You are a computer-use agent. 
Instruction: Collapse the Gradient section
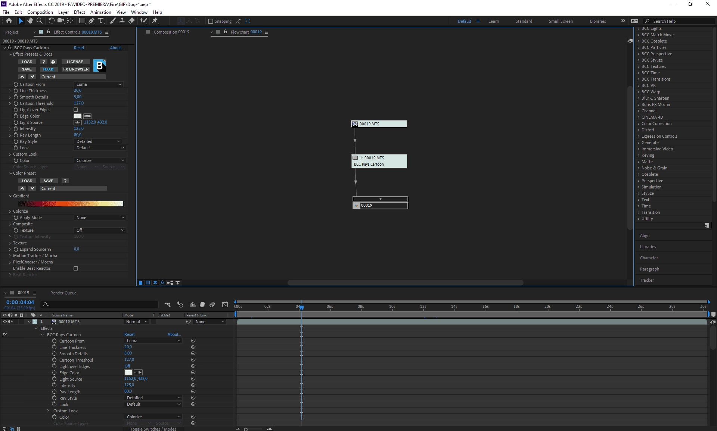pyautogui.click(x=10, y=196)
